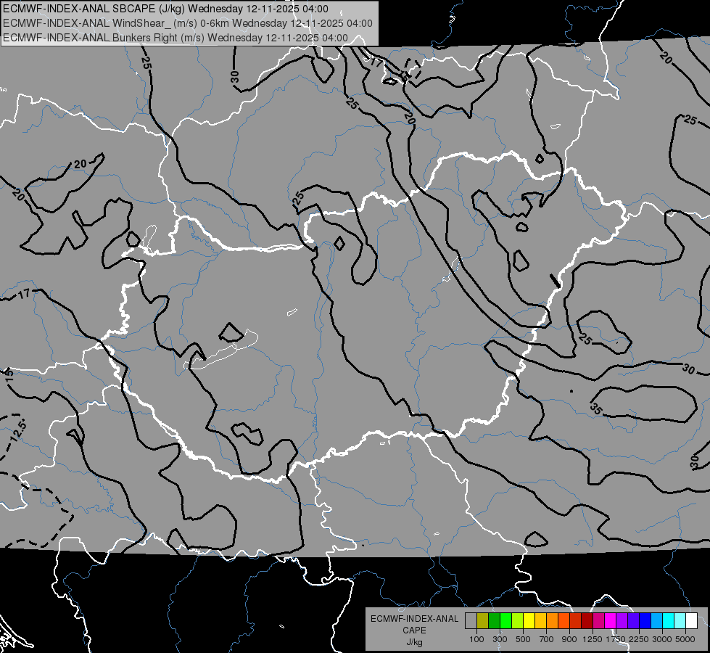Click the 700 value on legend scale
710x653 pixels.
pyautogui.click(x=547, y=639)
